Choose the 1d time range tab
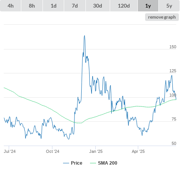180x173 pixels. [x=54, y=6]
